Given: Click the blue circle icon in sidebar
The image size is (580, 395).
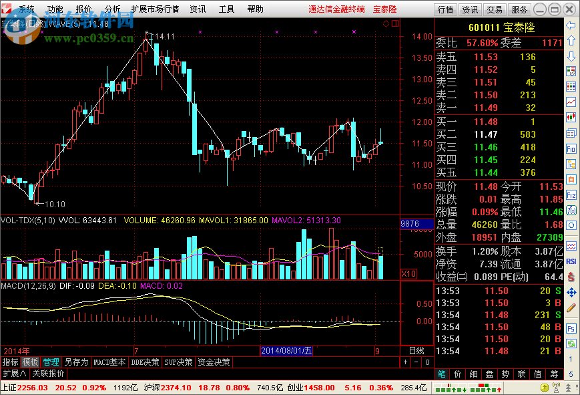Looking at the screenshot, I should coord(571,225).
